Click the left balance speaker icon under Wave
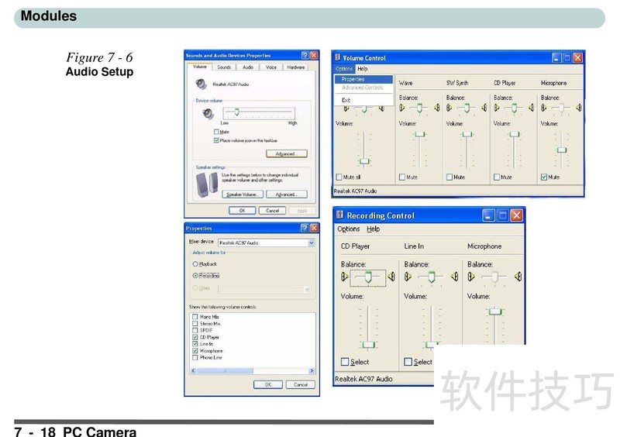 pyautogui.click(x=401, y=108)
